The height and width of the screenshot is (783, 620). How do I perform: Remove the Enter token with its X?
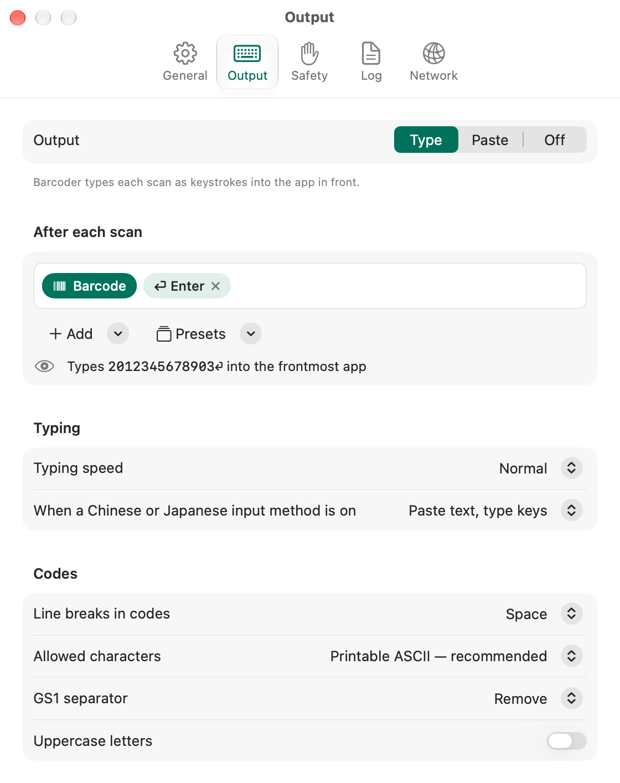click(x=216, y=286)
